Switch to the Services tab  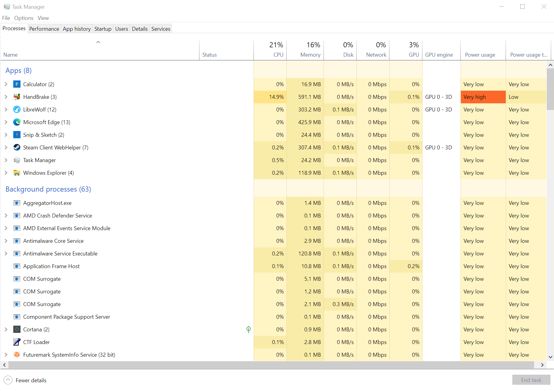click(x=161, y=29)
